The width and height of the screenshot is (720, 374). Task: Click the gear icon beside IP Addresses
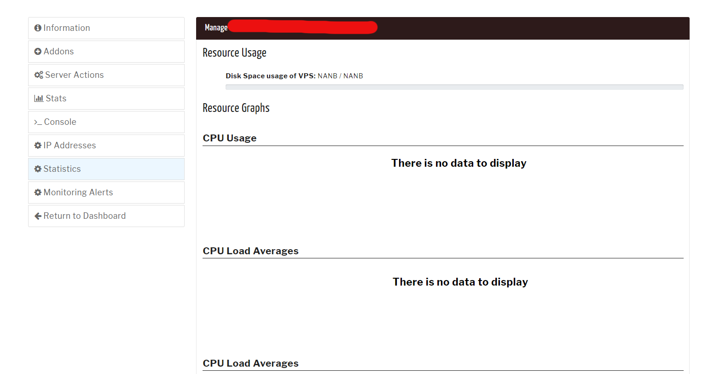pos(38,146)
